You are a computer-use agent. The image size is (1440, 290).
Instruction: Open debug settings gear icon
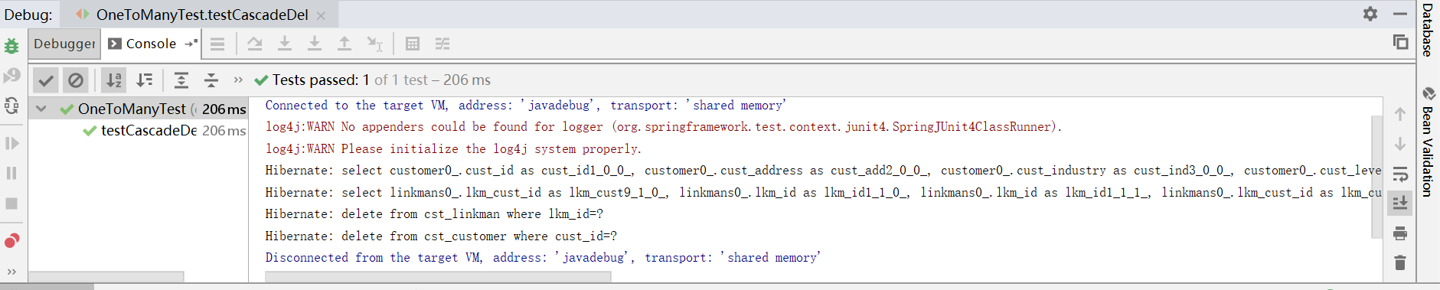1370,14
